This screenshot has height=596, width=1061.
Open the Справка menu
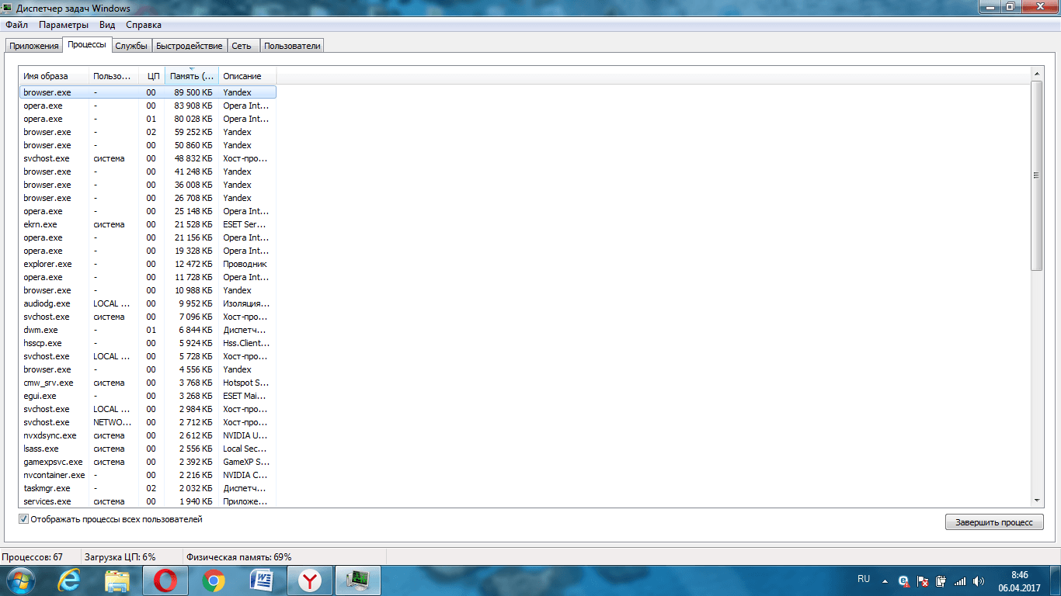click(143, 25)
